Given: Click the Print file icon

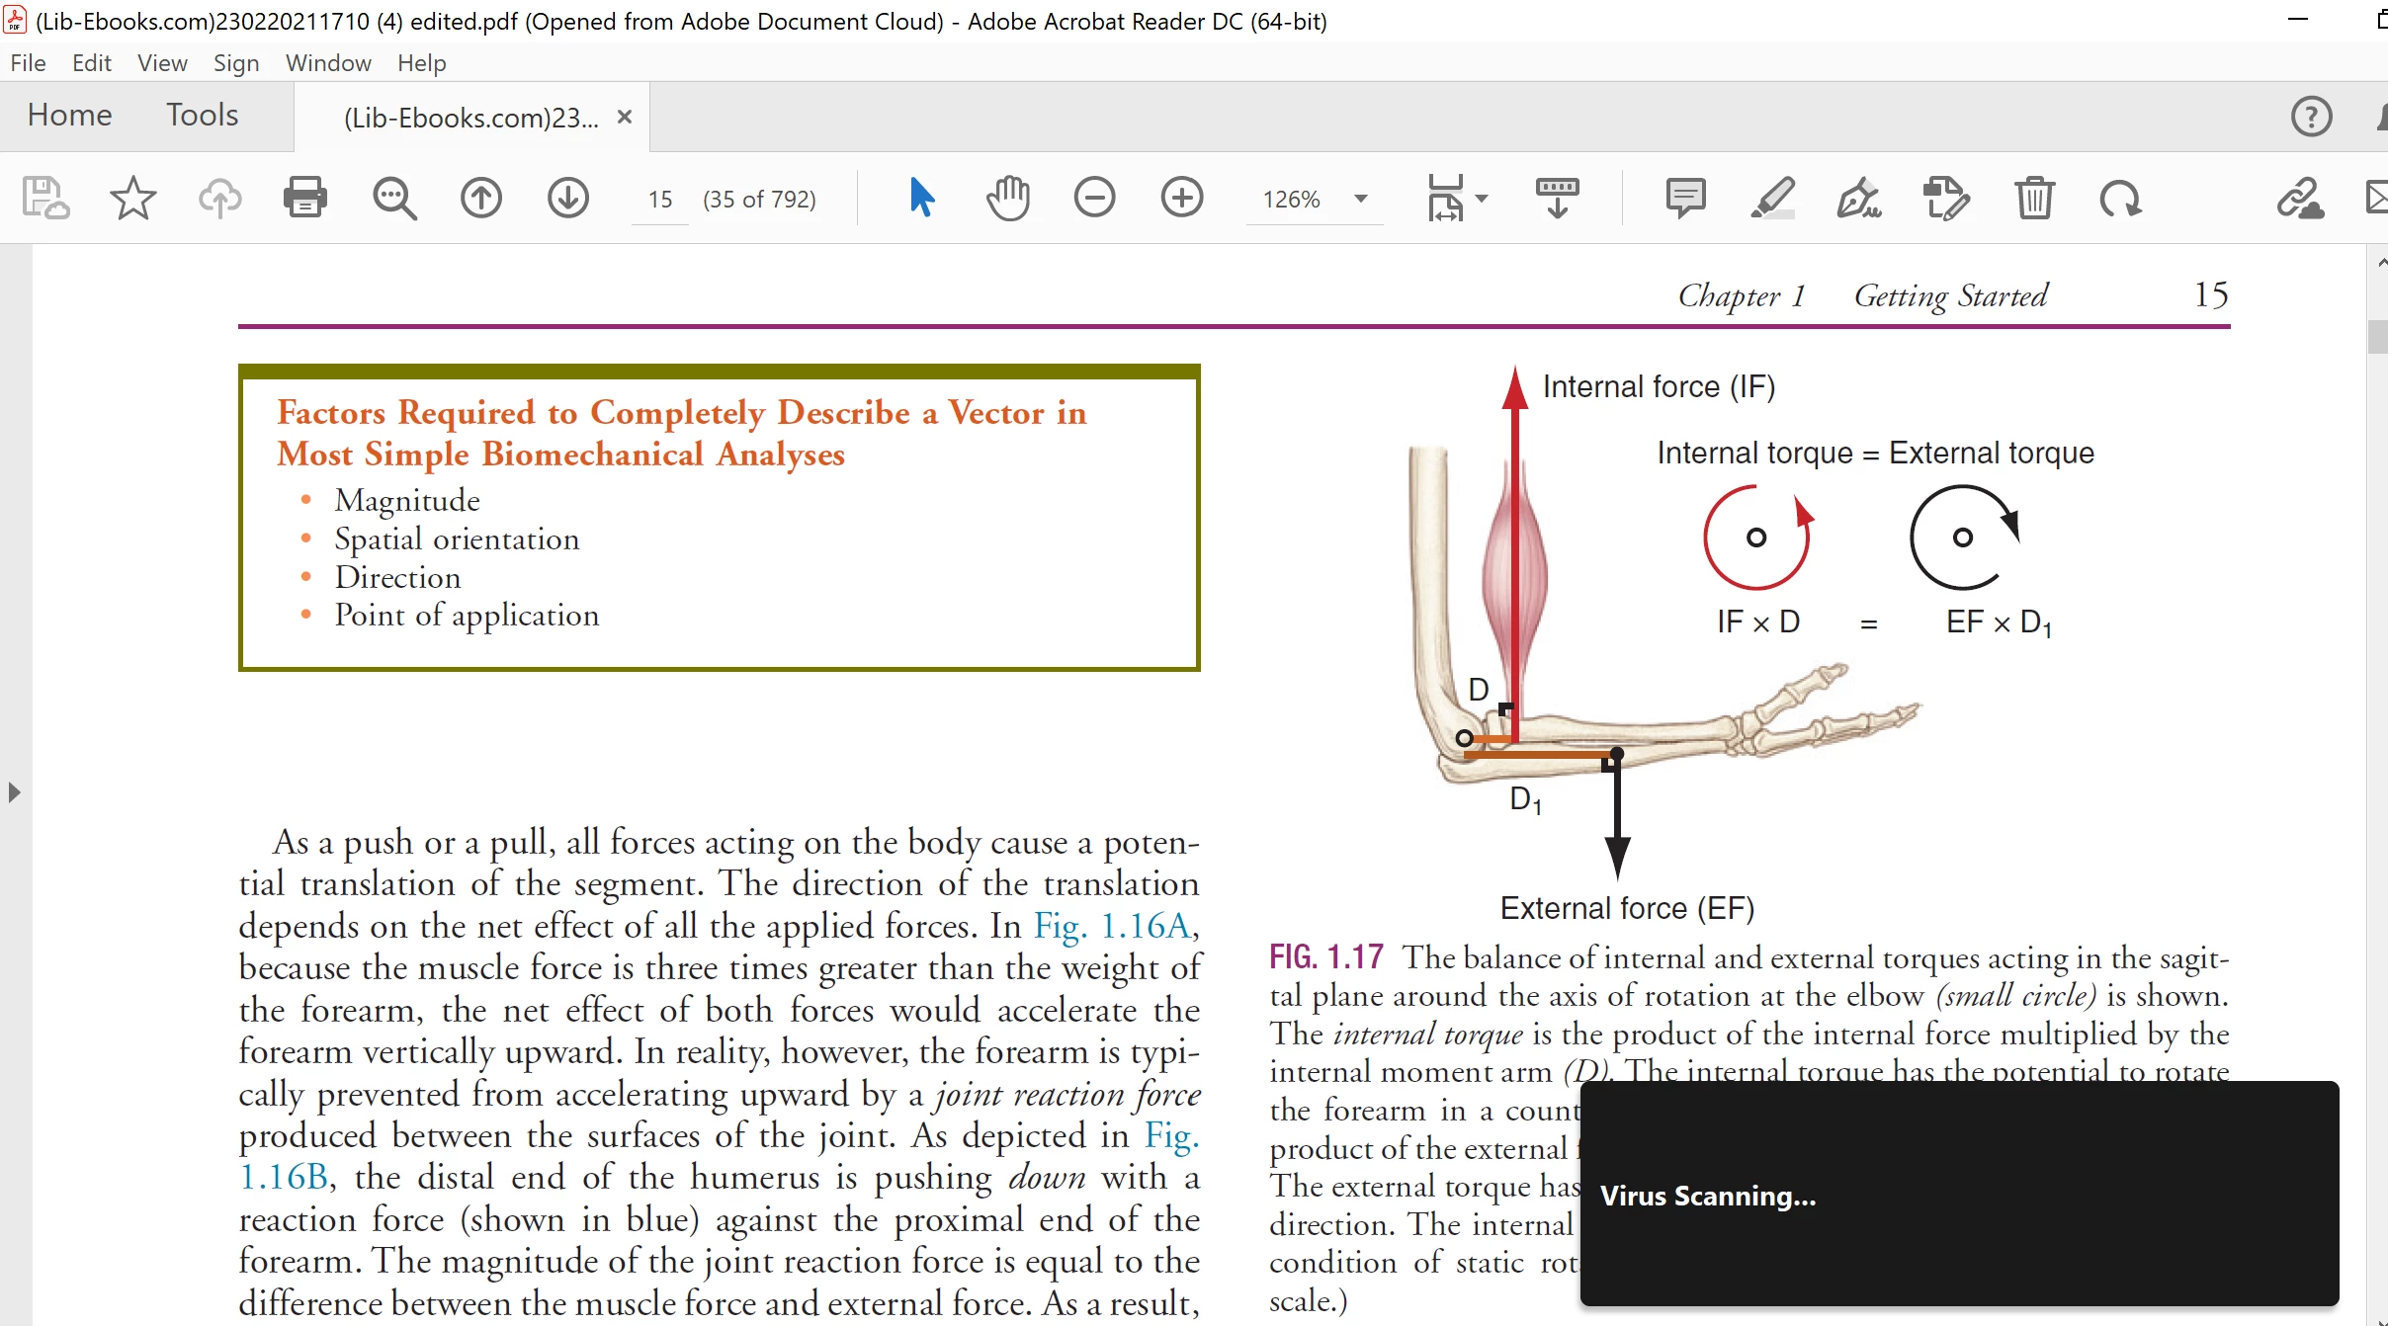Looking at the screenshot, I should pos(304,198).
